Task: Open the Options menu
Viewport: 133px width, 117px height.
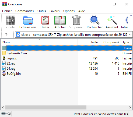Action: point(69,11)
